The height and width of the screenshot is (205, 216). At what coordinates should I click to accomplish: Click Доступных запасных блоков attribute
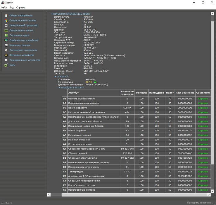(85, 121)
